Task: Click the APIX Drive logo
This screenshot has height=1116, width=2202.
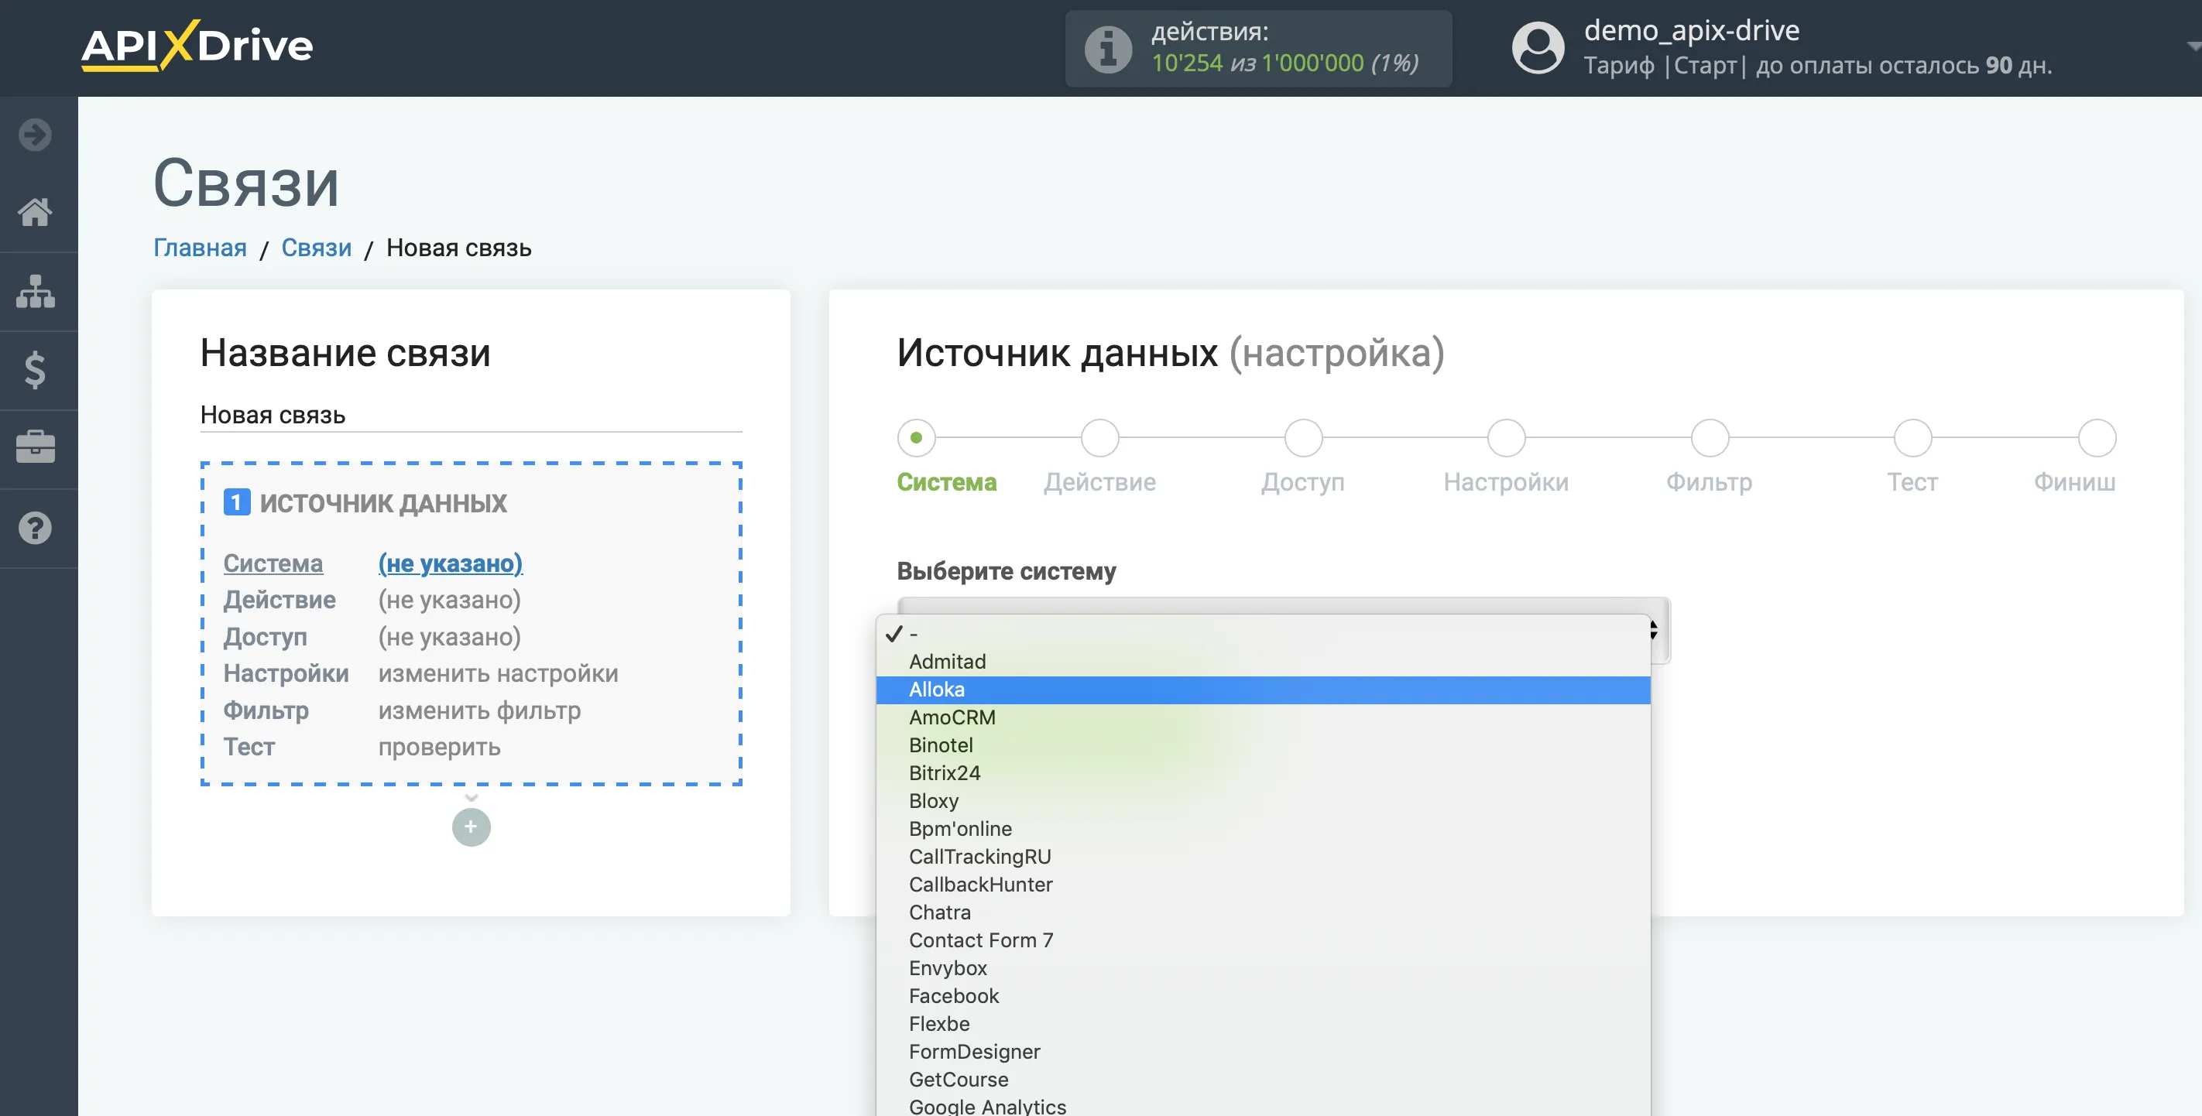Action: (197, 46)
